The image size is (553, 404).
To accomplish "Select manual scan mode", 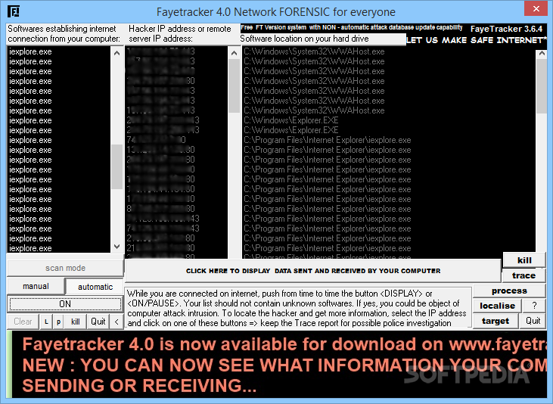I will pyautogui.click(x=36, y=286).
